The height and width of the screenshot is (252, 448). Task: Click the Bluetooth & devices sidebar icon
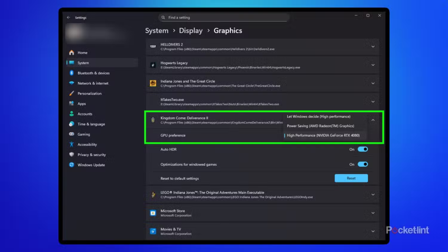(x=71, y=73)
